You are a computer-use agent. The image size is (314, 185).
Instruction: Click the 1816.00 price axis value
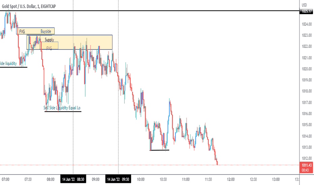click(307, 113)
